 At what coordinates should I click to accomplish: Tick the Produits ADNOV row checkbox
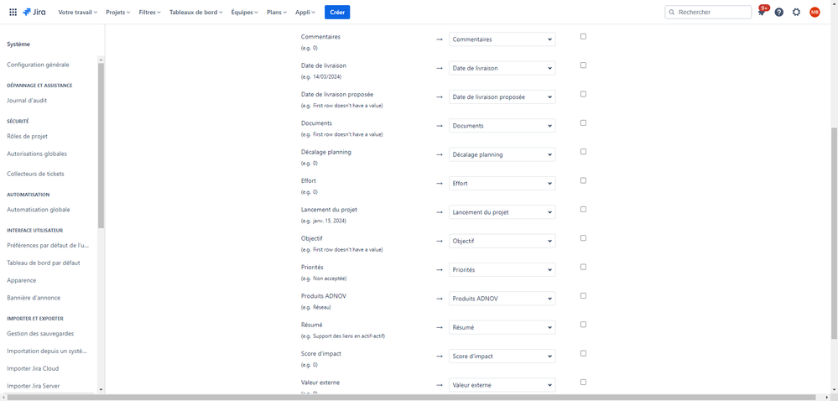click(583, 295)
